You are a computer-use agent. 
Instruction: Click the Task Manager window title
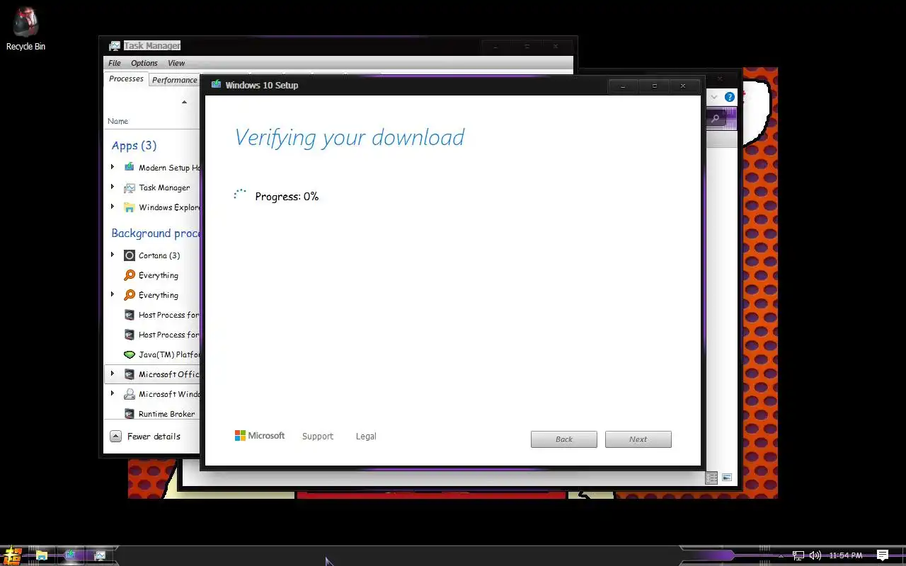click(152, 46)
